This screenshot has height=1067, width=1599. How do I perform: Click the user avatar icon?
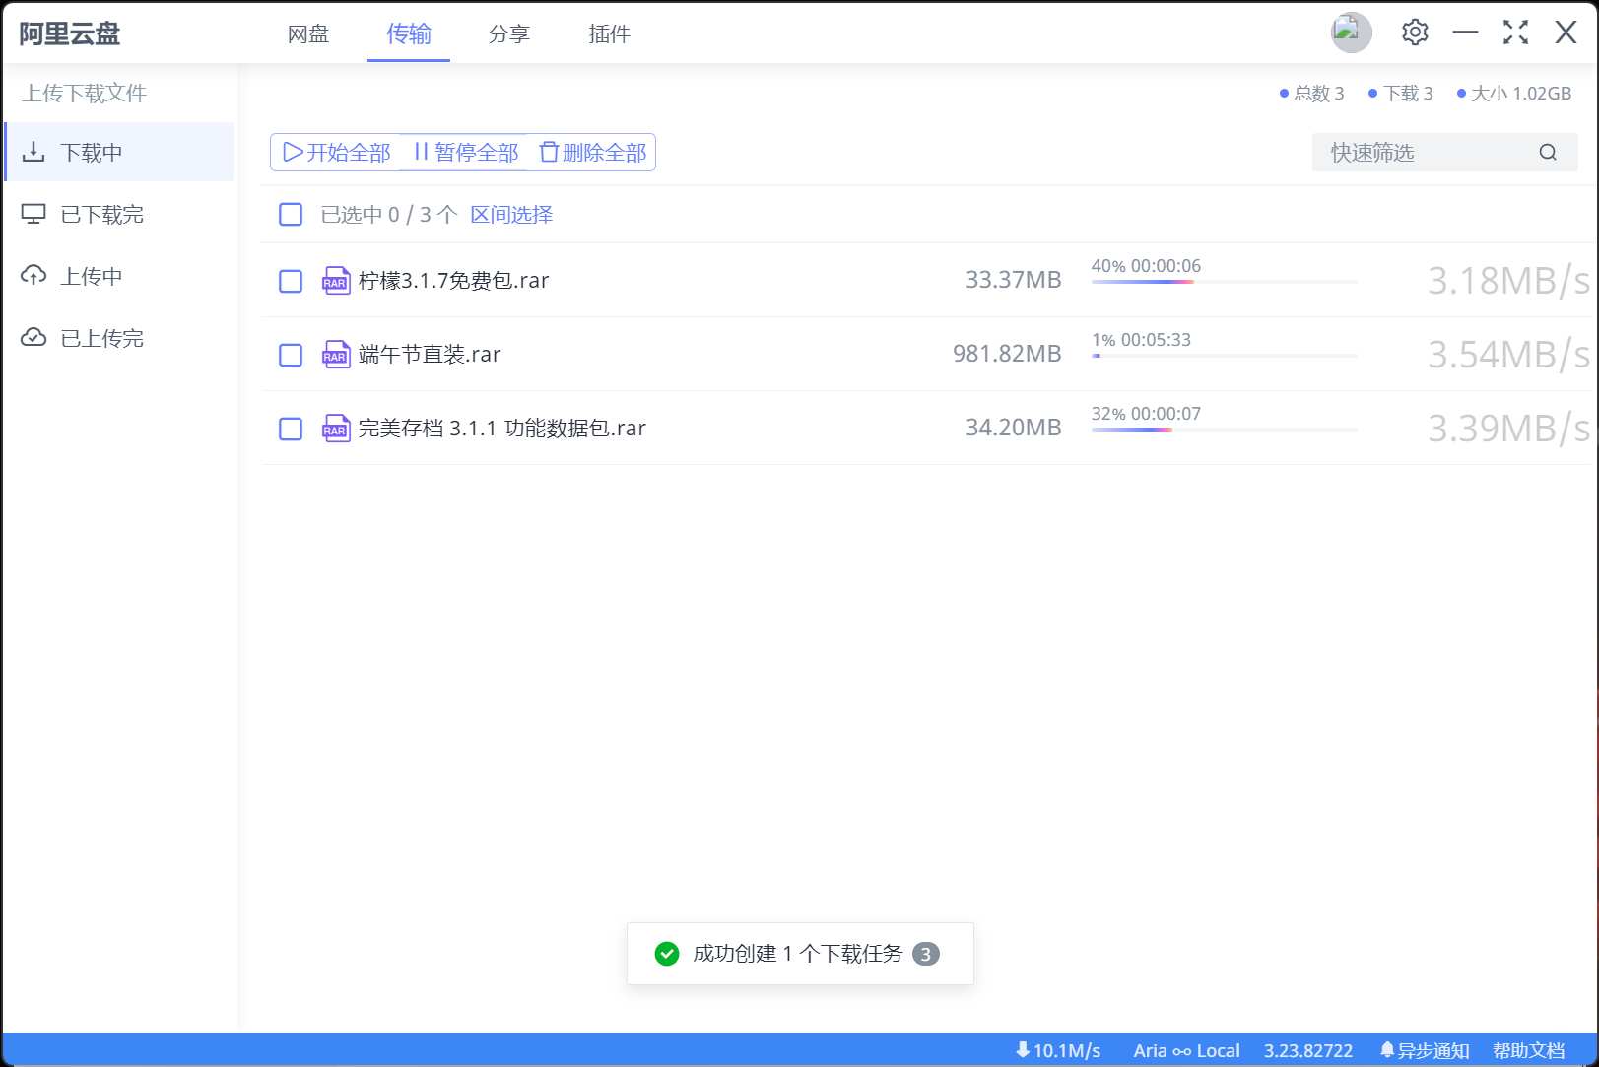pos(1351,33)
